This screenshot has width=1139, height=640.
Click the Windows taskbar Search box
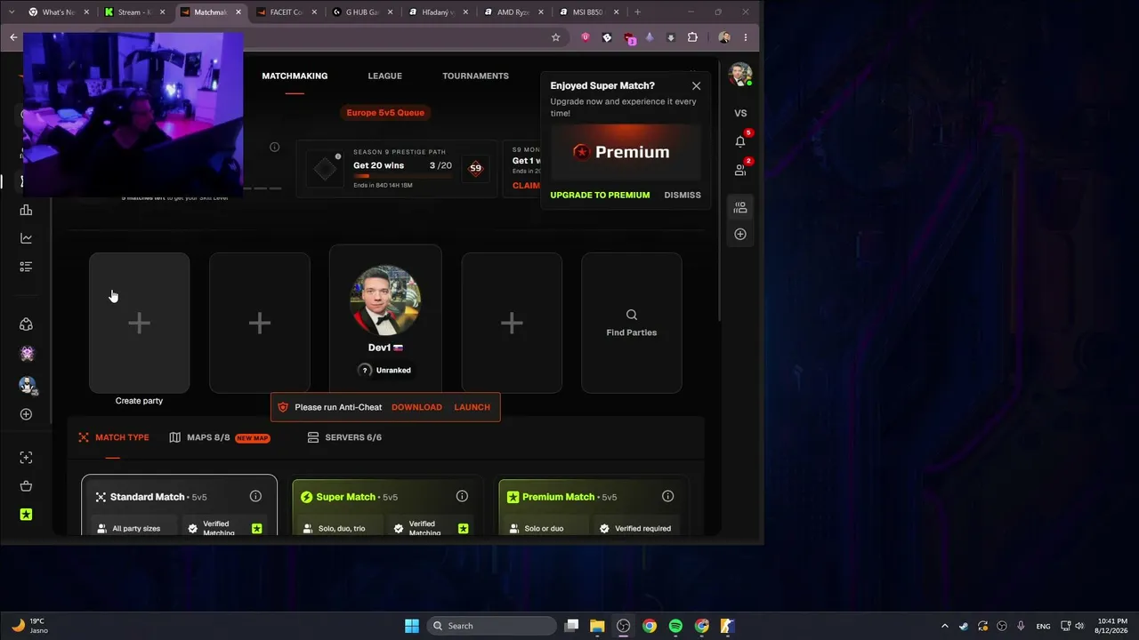[492, 626]
